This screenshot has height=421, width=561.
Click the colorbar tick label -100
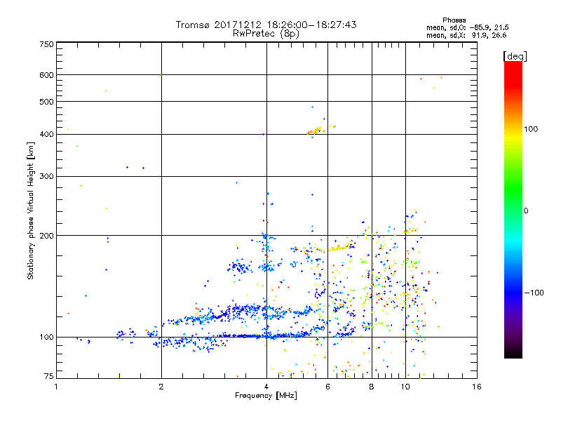coord(534,293)
